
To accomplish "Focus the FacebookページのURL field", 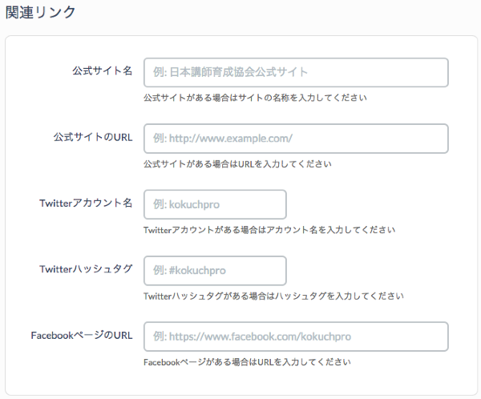I will coord(295,336).
